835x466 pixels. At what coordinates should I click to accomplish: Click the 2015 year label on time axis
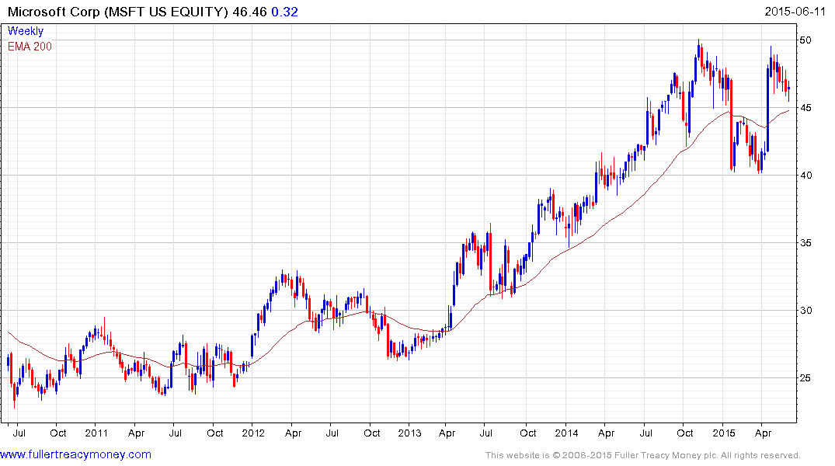pyautogui.click(x=723, y=433)
